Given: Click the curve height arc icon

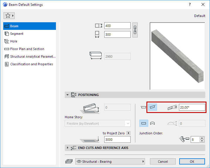Looking at the screenshot, I should pyautogui.click(x=172, y=123).
